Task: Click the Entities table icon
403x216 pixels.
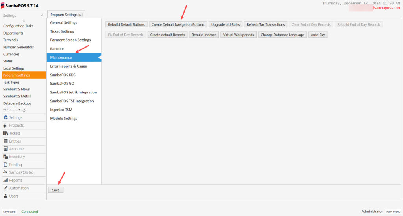Action: [6, 141]
